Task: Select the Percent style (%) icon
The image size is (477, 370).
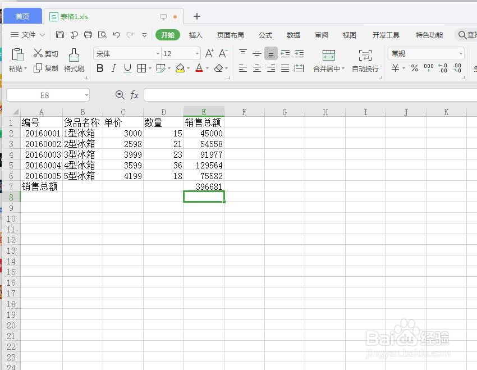Action: (x=414, y=68)
